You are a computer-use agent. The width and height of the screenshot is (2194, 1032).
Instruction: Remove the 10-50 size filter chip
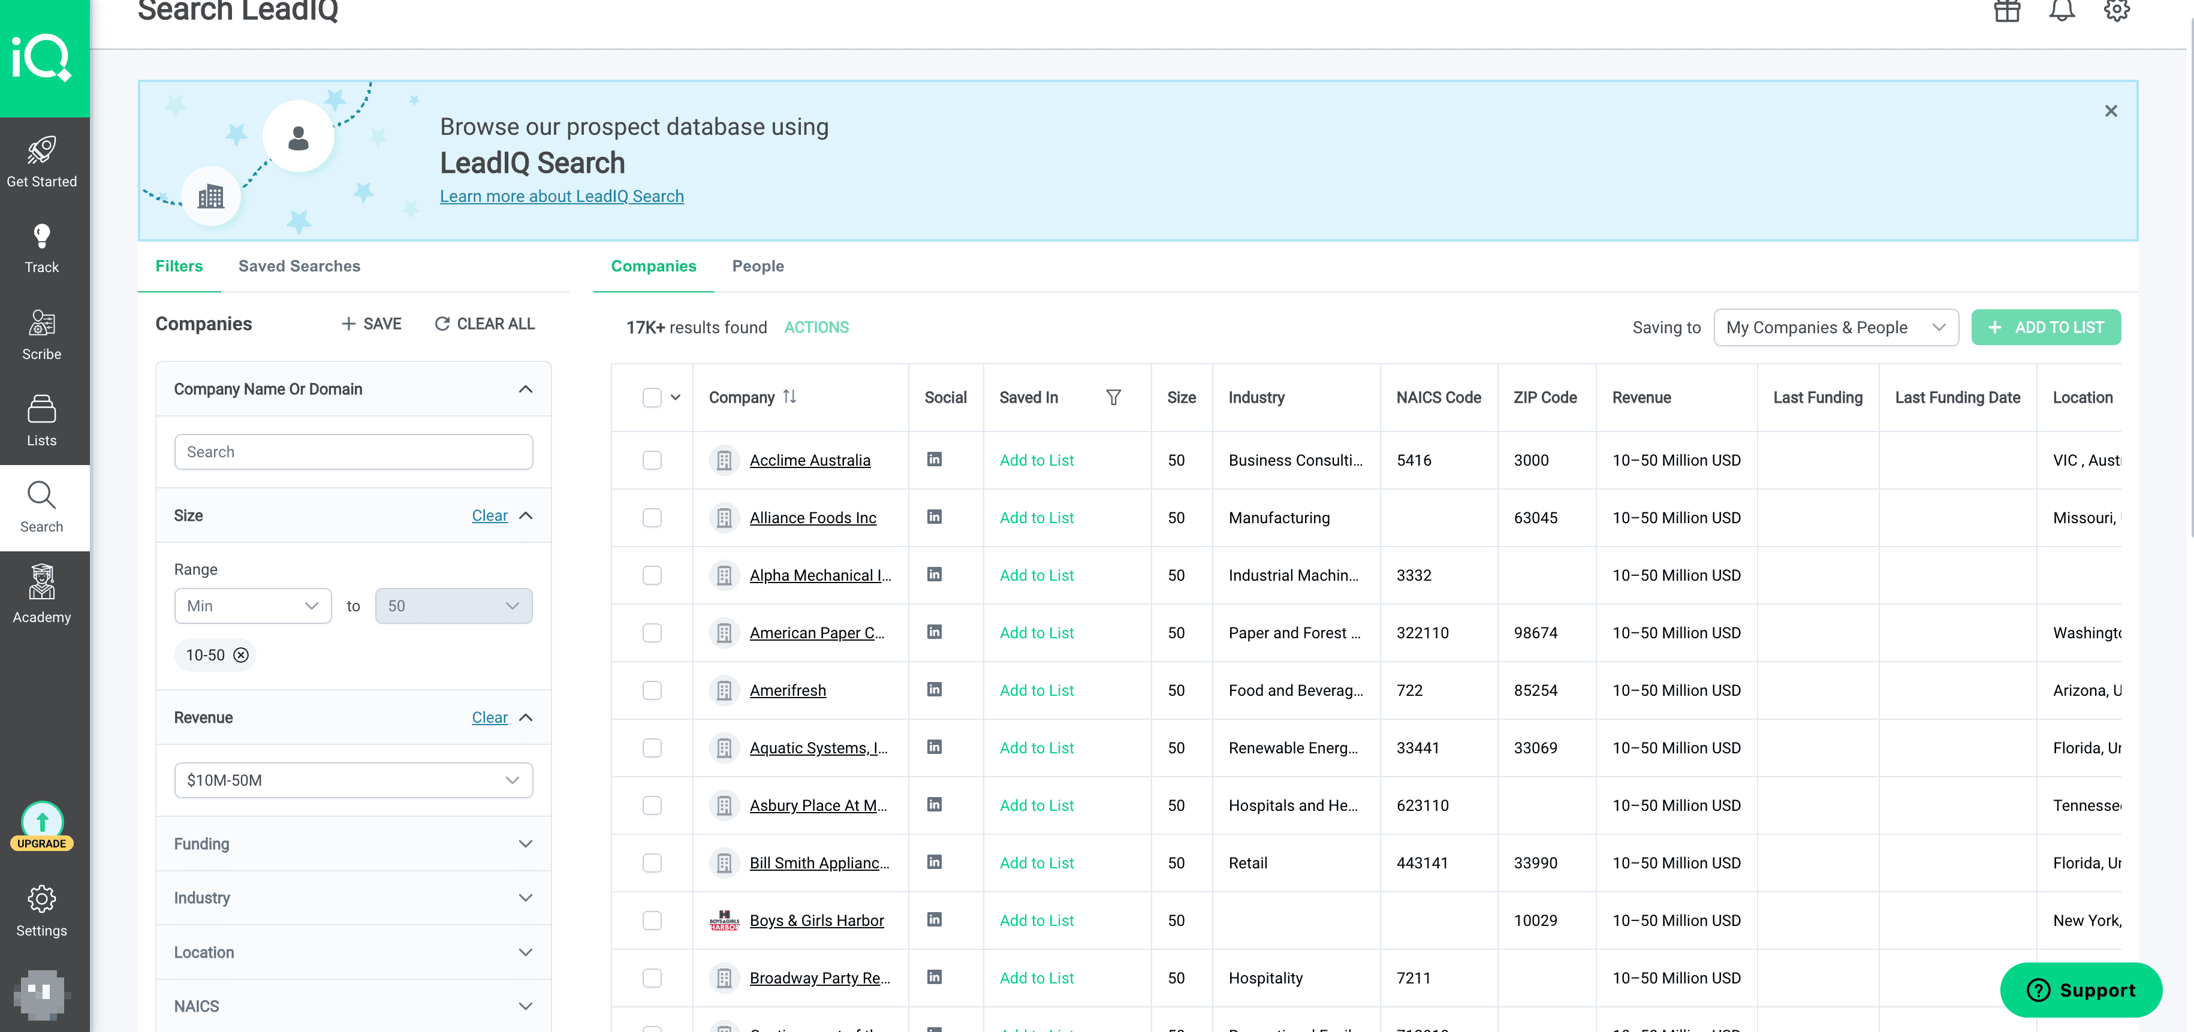[x=241, y=655]
